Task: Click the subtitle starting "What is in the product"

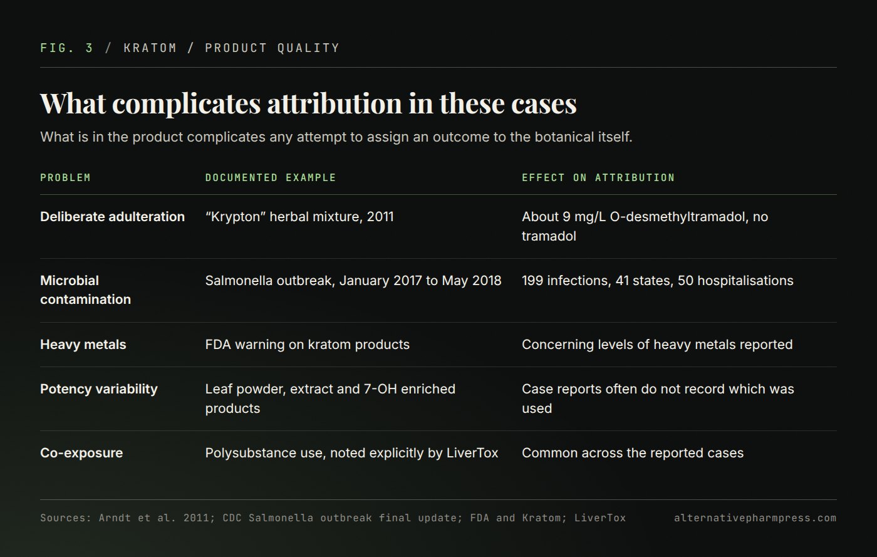Action: point(336,137)
